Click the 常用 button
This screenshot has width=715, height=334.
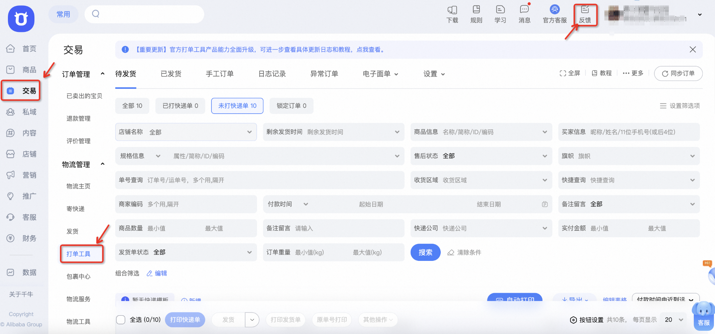[63, 14]
